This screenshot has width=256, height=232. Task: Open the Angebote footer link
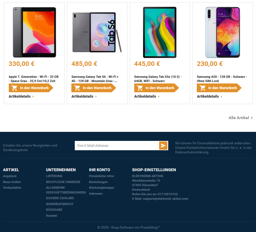click(x=10, y=176)
